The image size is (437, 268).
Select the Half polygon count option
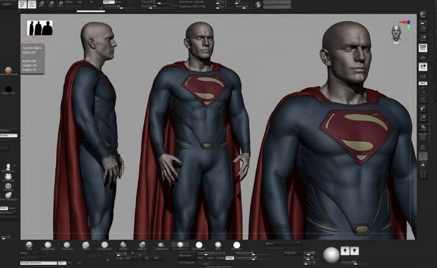pyautogui.click(x=200, y=258)
